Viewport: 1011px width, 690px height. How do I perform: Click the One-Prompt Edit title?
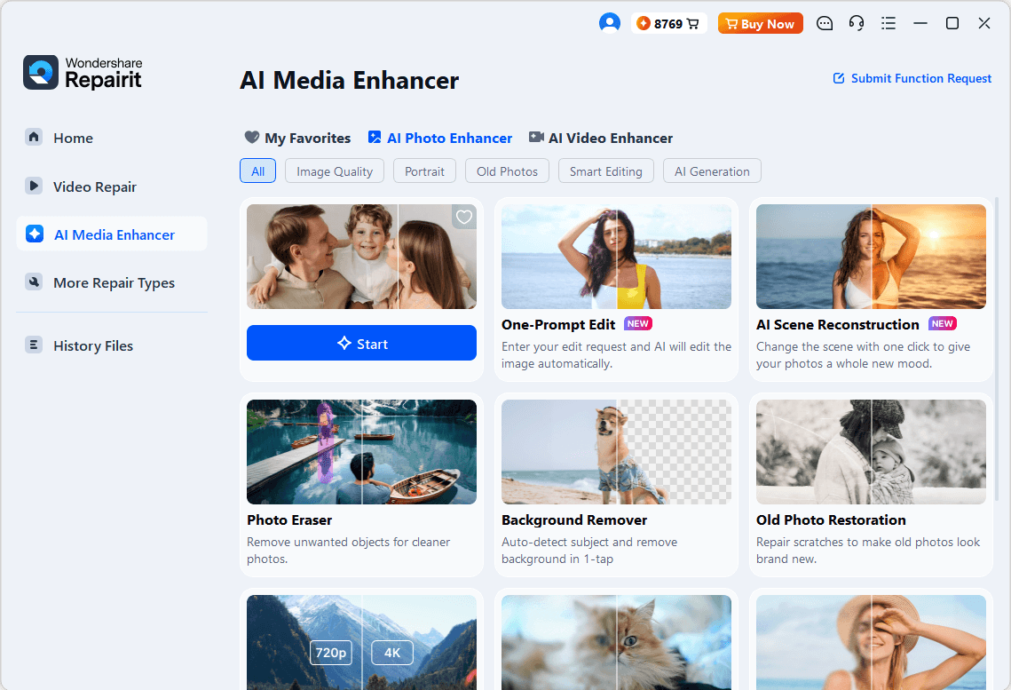pyautogui.click(x=558, y=325)
